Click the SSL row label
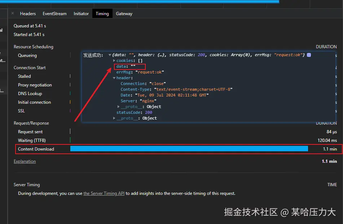This screenshot has height=224, width=343. tap(21, 111)
